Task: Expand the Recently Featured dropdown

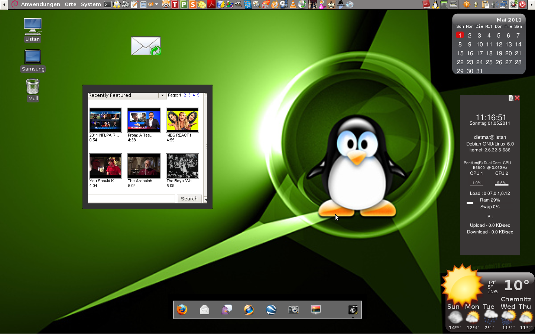Action: [x=162, y=95]
